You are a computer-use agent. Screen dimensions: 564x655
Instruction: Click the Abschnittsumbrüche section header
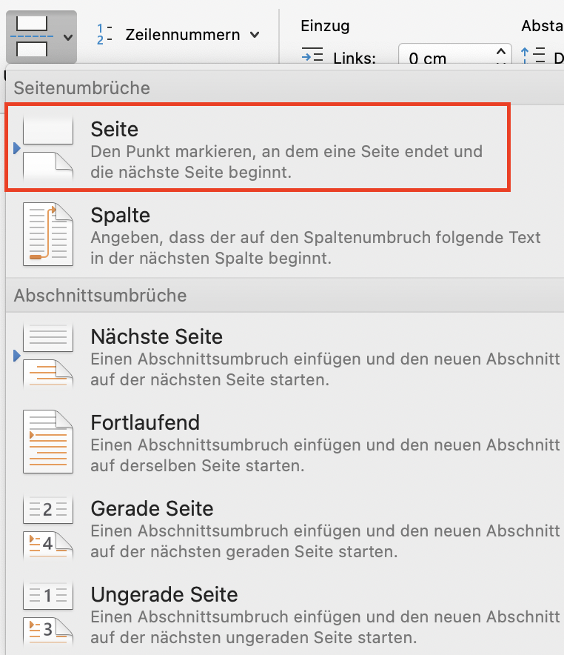click(100, 296)
